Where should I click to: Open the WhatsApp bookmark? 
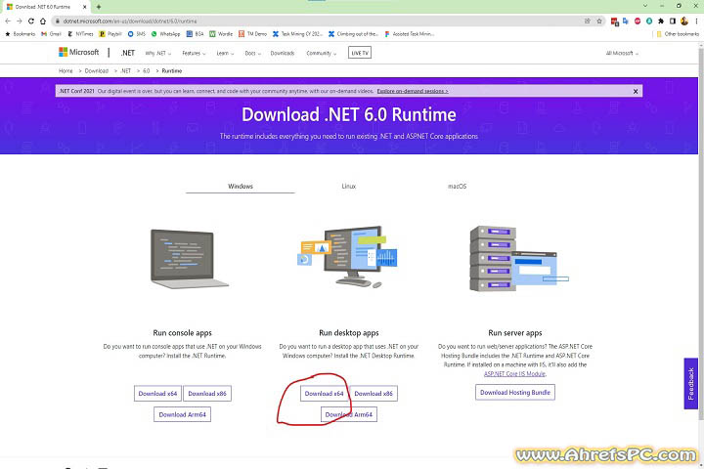(165, 33)
